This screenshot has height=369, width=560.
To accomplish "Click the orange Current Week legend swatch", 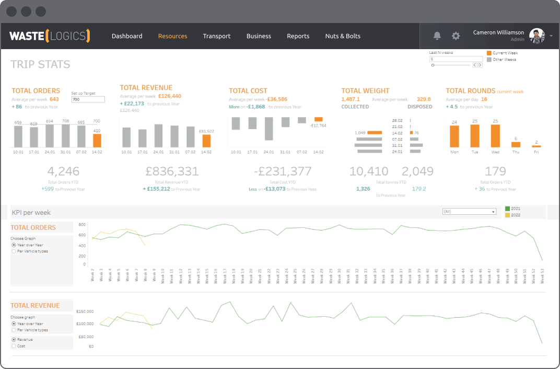I will tap(489, 53).
